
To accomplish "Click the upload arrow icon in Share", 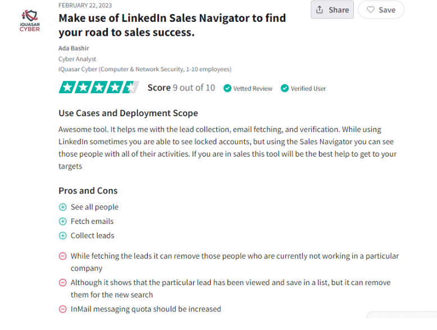I will coord(320,10).
